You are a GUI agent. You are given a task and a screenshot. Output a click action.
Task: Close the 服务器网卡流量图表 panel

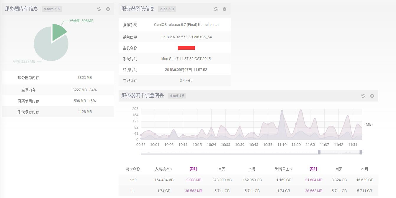[x=372, y=96]
